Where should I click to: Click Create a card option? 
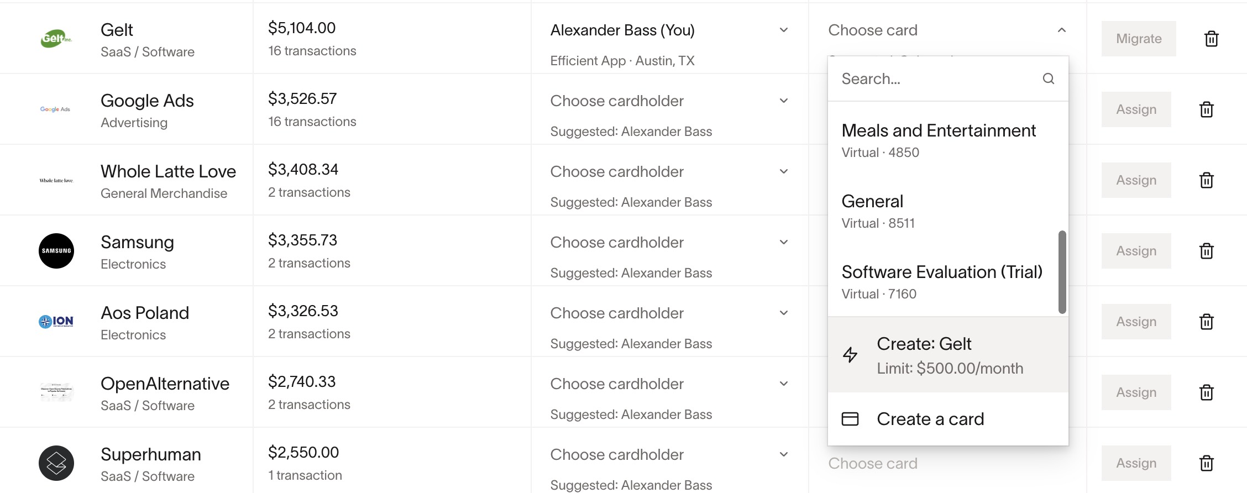pyautogui.click(x=948, y=419)
